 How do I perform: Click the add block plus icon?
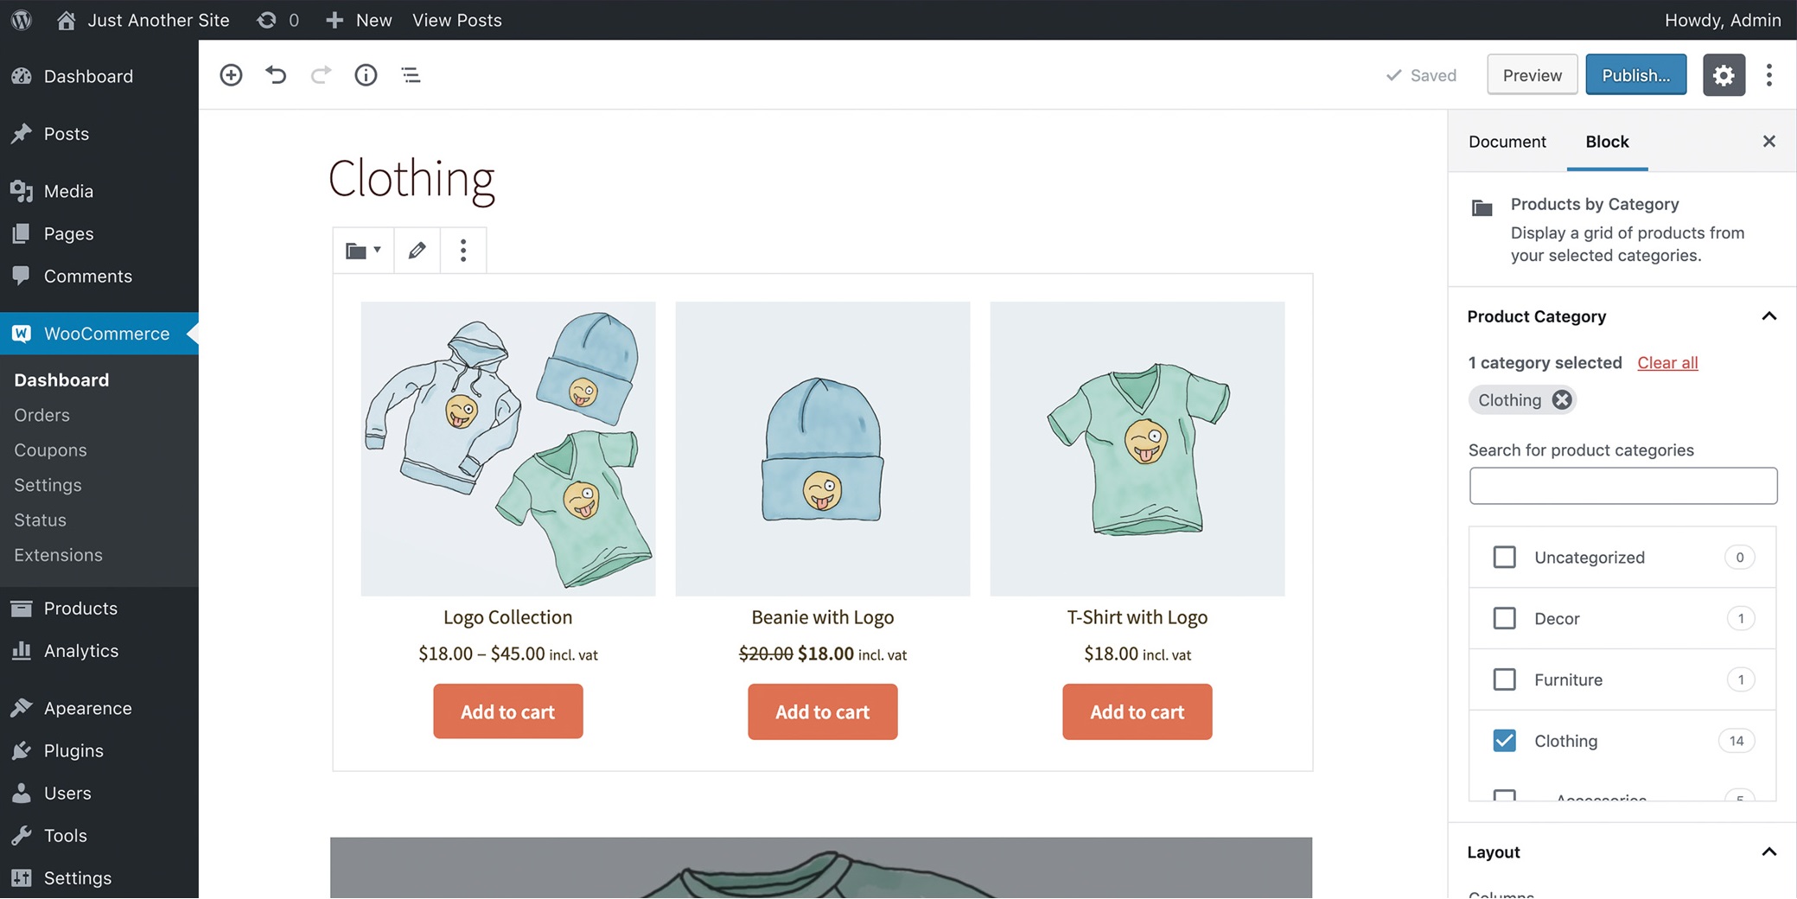coord(231,75)
